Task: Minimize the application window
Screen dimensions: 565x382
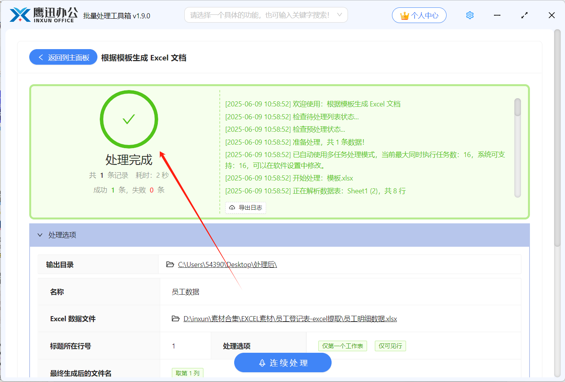Action: [x=497, y=15]
